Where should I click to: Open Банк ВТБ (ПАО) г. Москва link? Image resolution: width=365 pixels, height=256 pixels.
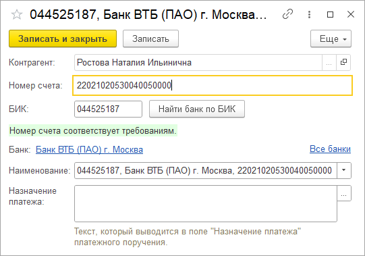click(x=89, y=149)
